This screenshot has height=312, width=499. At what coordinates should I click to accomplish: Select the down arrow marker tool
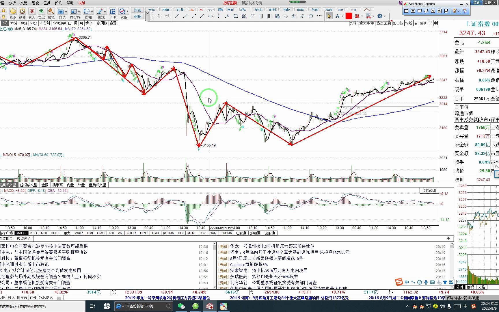point(286,16)
